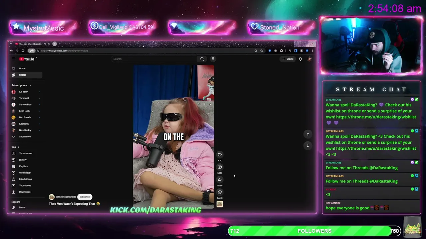
Task: Click the TheoRoganShorts channel avatar
Action: pyautogui.click(x=52, y=197)
